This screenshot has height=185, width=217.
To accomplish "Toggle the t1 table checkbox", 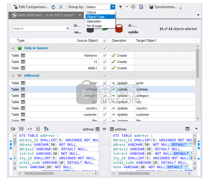I will (105, 62).
